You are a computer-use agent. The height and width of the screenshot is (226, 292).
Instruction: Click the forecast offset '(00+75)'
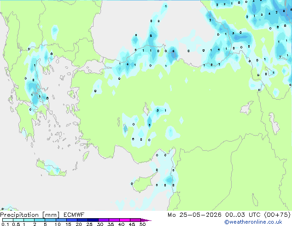pos(277,215)
